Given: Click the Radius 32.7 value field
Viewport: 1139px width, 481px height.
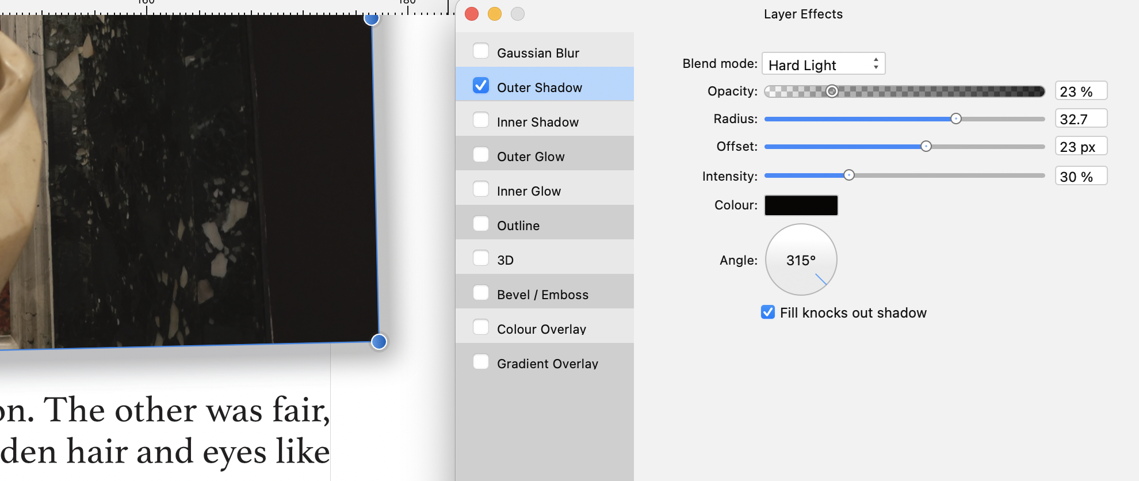Looking at the screenshot, I should 1081,119.
